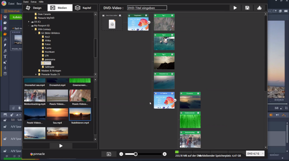Screen dimensions: 289x161
Task: Open the DVD 4,7 G disc size dropdown
Action: (255, 153)
